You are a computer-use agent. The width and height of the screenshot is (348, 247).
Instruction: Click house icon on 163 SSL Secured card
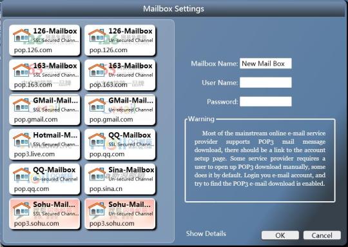pyautogui.click(x=21, y=70)
